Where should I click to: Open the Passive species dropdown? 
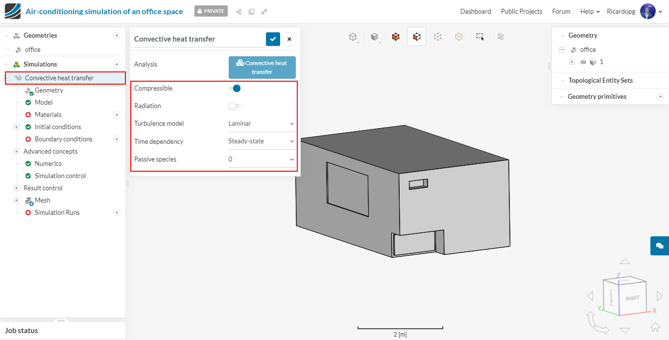coord(262,159)
